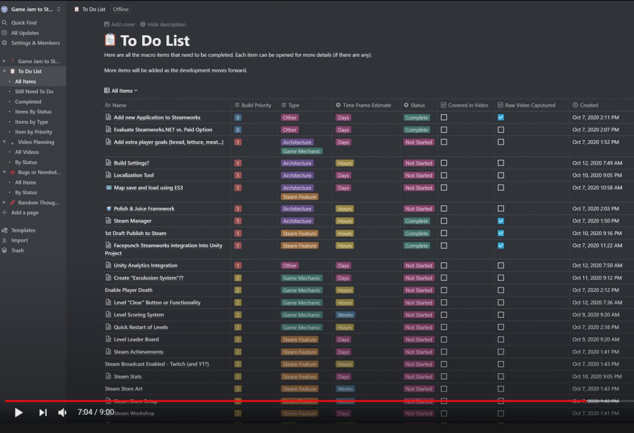Open the workspace switcher chevrons
Screen dimensions: 634x433
[x=58, y=9]
